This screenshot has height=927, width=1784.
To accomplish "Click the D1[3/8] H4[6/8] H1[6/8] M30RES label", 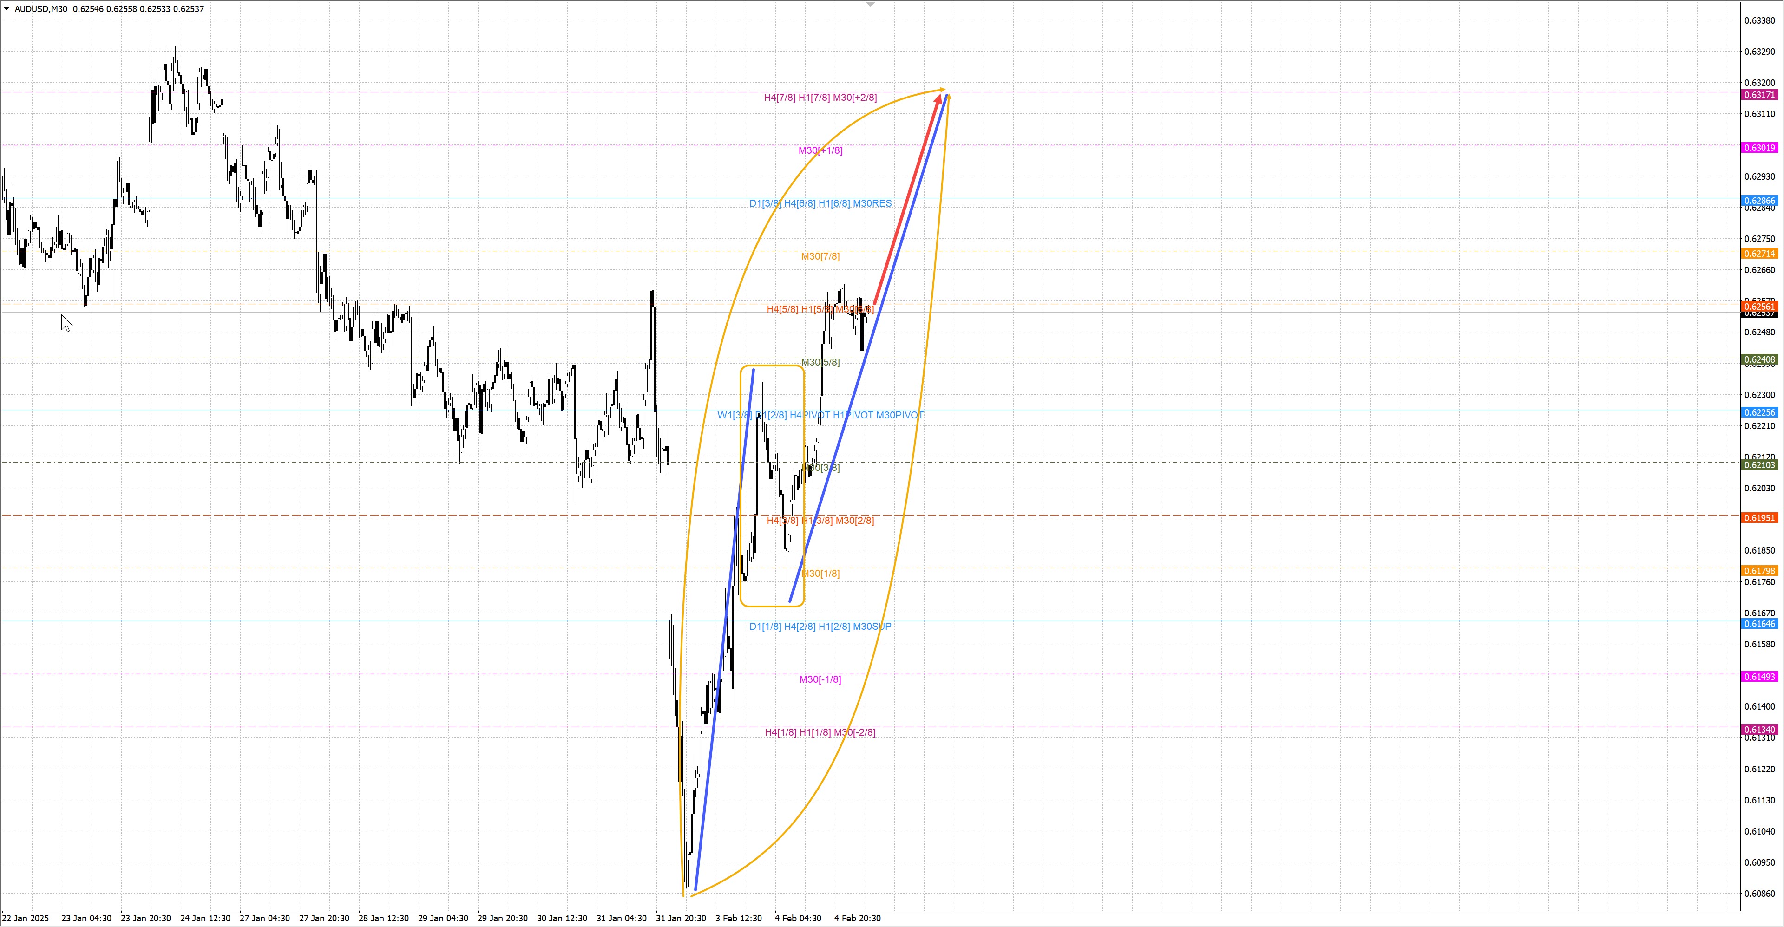I will (820, 203).
